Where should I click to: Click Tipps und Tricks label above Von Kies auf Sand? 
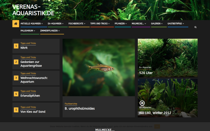coord(28,107)
